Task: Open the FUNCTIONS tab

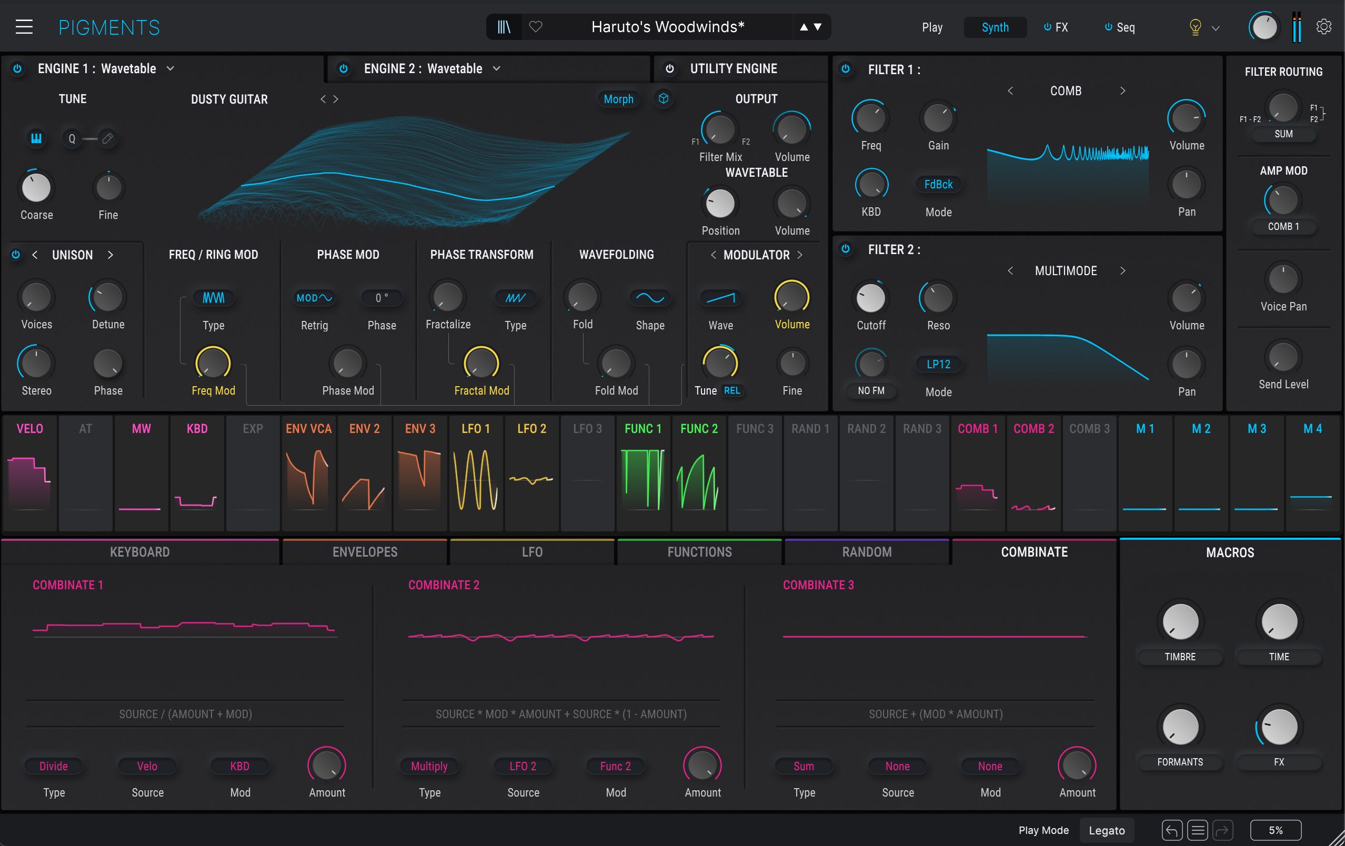Action: [x=699, y=552]
